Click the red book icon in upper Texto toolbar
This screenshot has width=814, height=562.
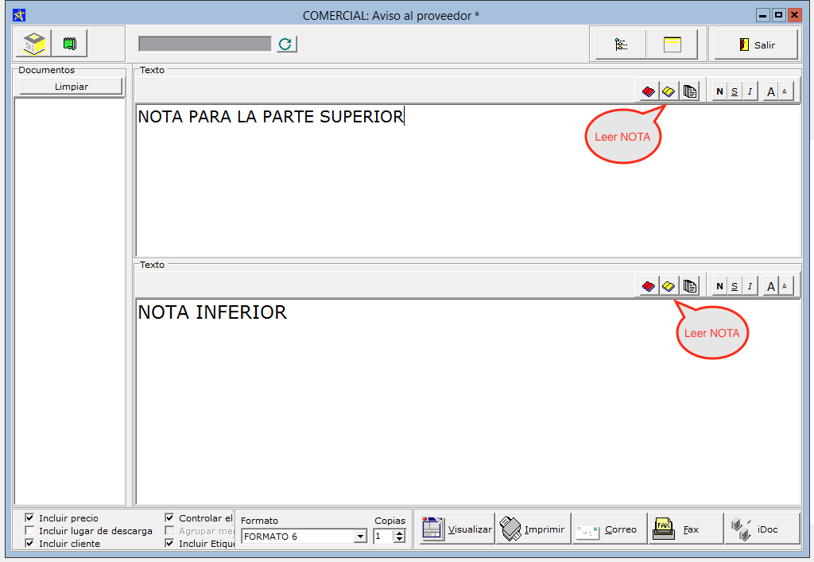[x=649, y=91]
